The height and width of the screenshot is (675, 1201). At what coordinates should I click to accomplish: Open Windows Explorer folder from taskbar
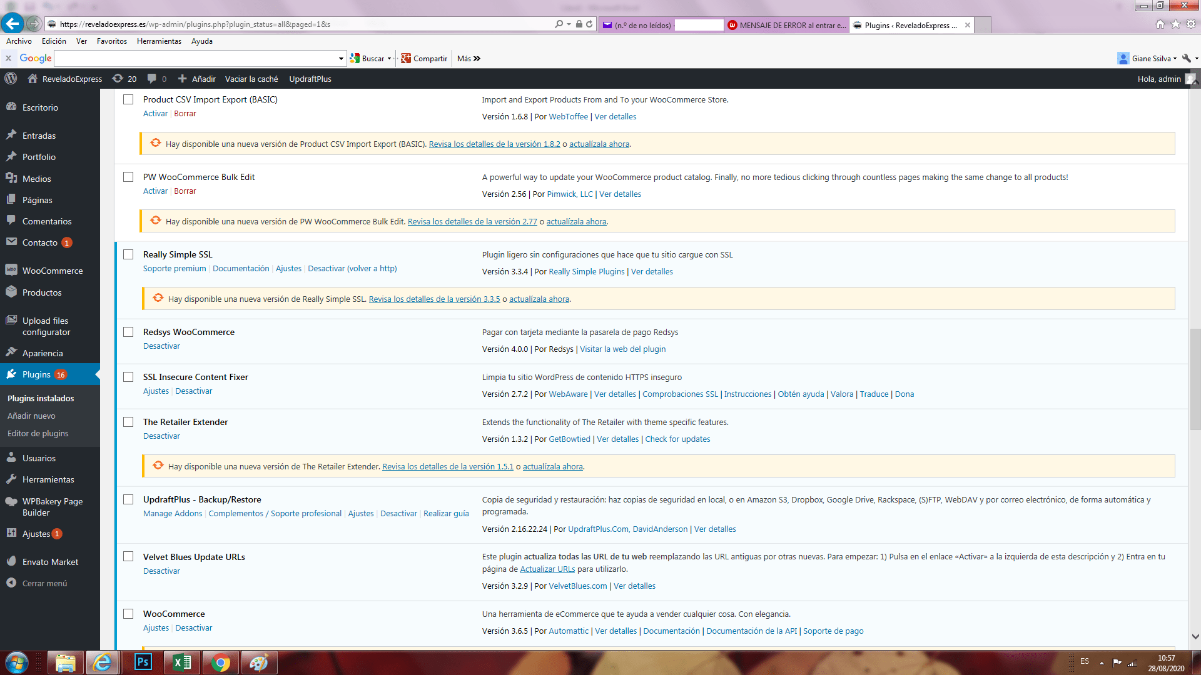click(x=66, y=662)
